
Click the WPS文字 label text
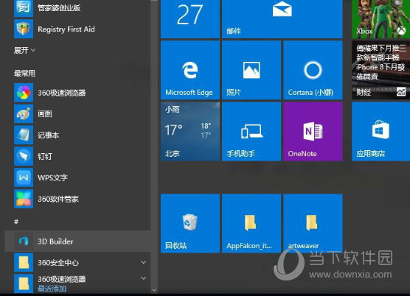[52, 177]
